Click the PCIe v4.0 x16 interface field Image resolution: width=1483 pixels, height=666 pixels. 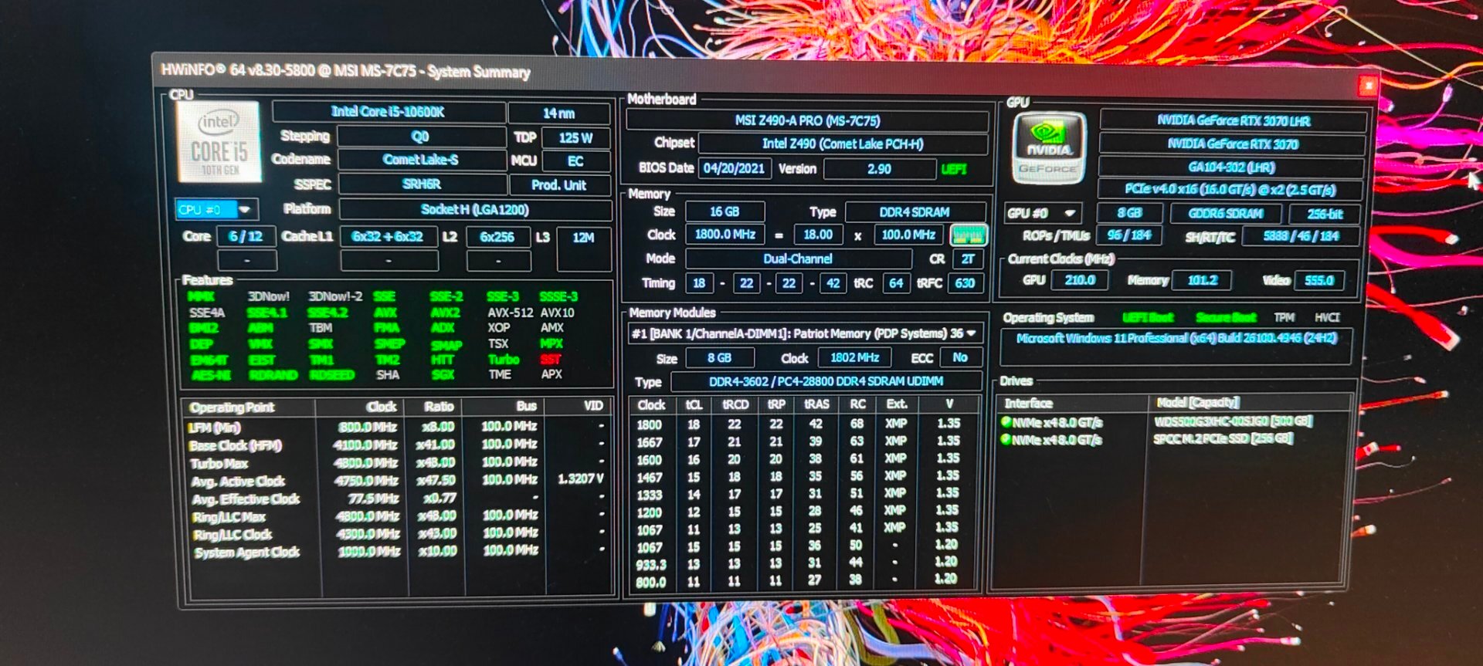coord(1230,190)
